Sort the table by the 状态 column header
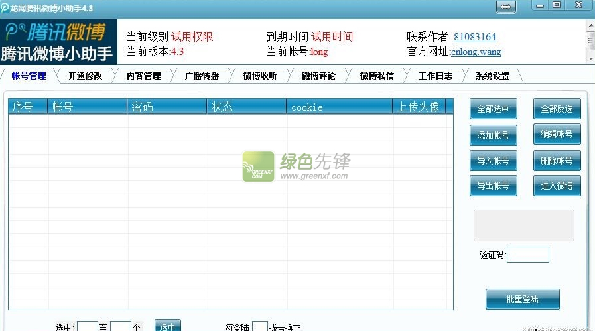This screenshot has height=331, width=595. 247,107
